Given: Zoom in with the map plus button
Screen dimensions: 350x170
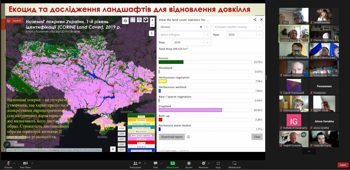Looking at the screenshot, I should (x=152, y=20).
